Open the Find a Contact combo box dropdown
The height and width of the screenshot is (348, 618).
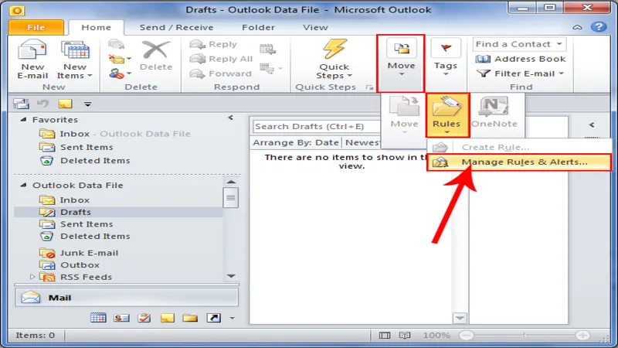coord(559,44)
